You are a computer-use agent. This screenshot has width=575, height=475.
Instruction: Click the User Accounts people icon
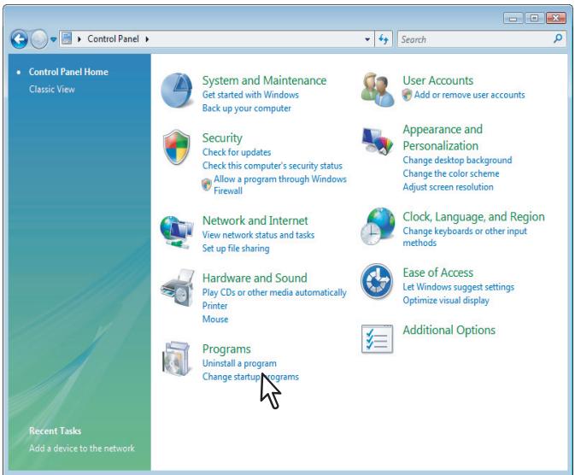[x=378, y=90]
